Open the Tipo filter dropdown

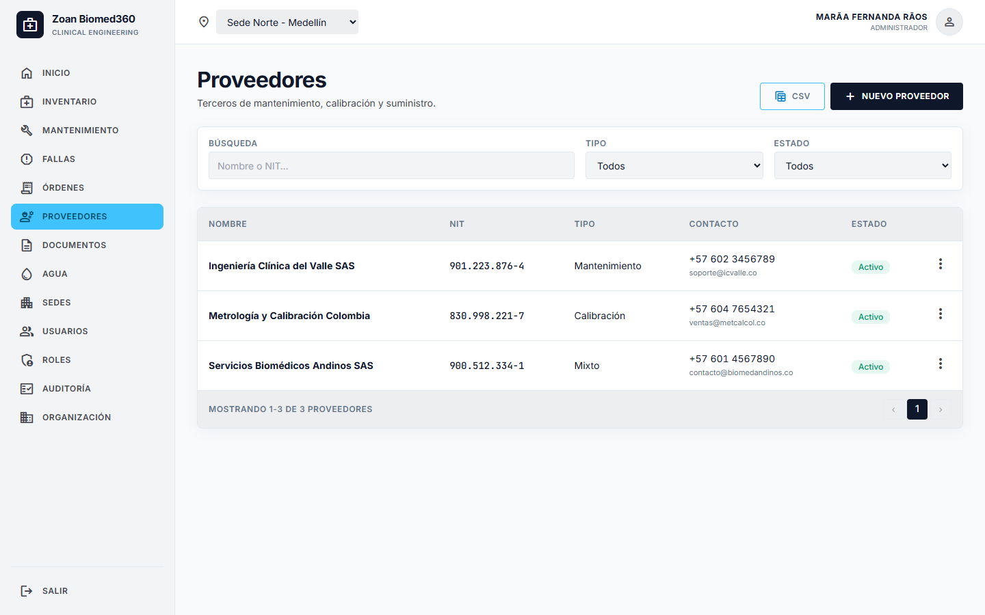674,165
